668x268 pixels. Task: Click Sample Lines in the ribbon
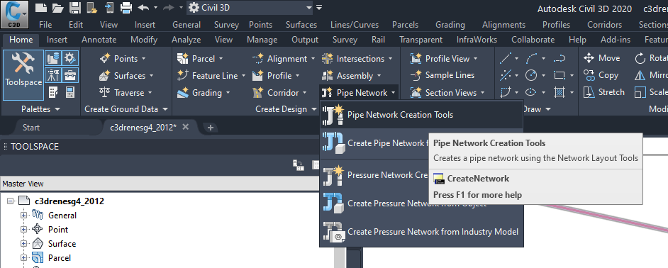(442, 75)
